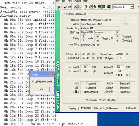Click the Copyright H.Oda! text
This screenshot has width=139, height=126.
[x=94, y=108]
